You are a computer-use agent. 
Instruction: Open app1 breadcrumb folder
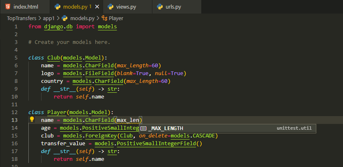pyautogui.click(x=48, y=18)
